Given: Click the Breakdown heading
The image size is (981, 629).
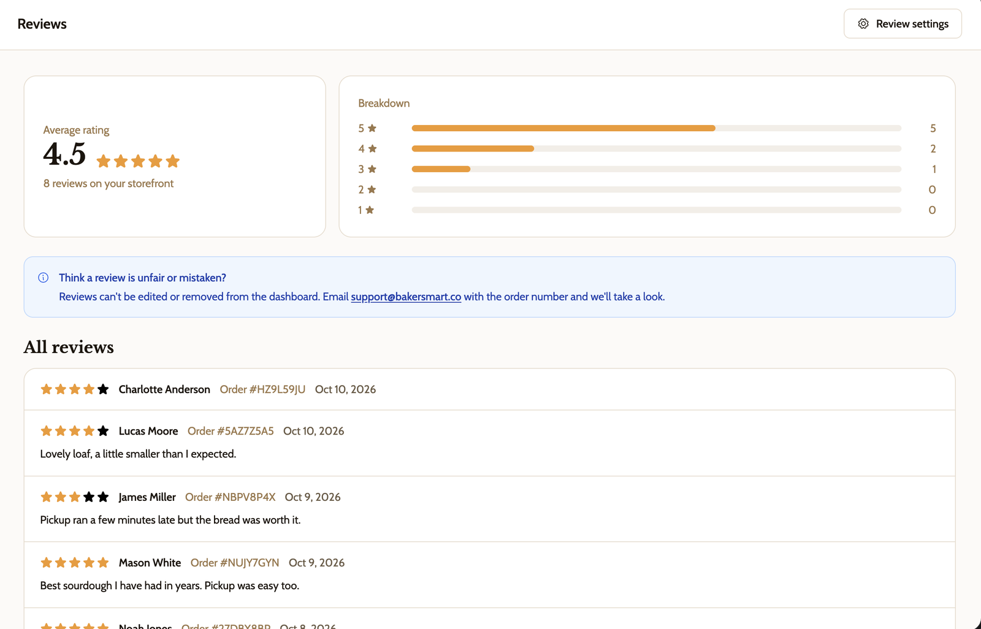Looking at the screenshot, I should 384,103.
